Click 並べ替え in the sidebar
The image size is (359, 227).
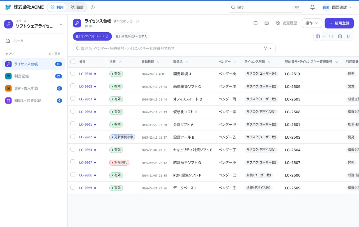pyautogui.click(x=54, y=54)
